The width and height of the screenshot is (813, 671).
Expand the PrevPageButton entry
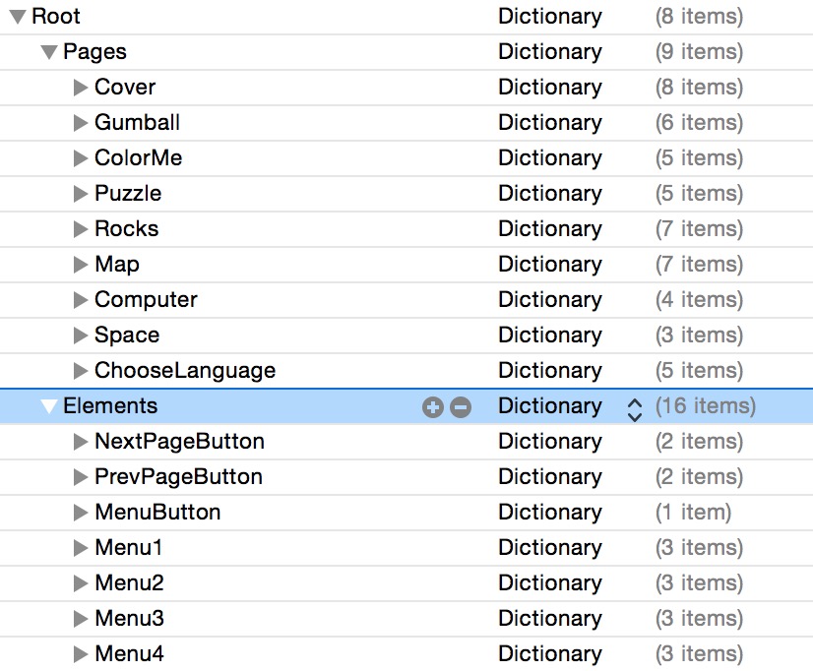81,476
